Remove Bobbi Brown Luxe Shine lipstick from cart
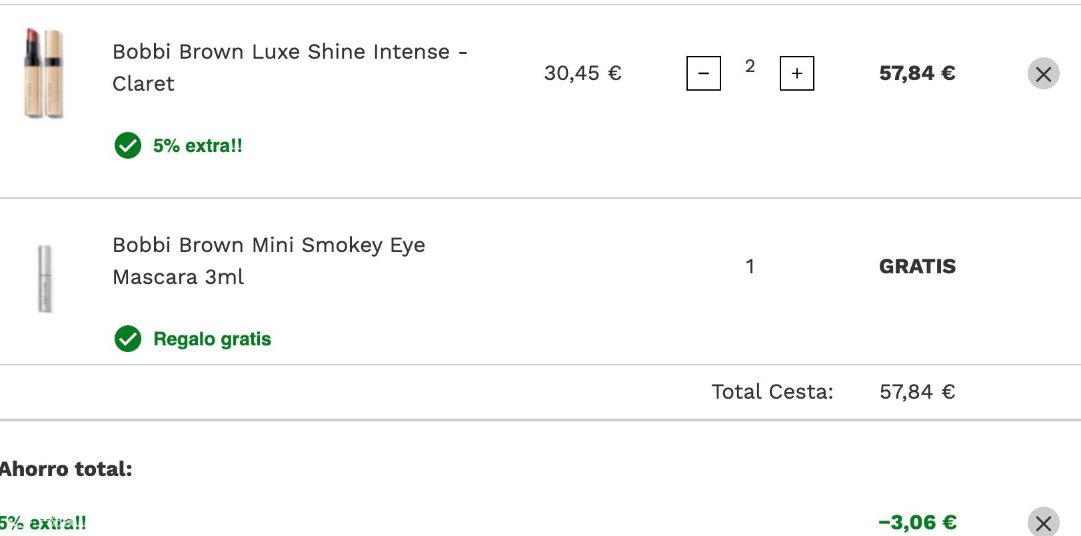1081x536 pixels. pos(1043,73)
